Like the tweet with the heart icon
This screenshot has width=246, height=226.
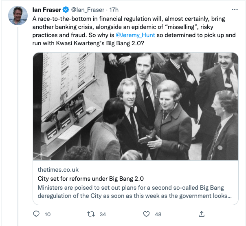click(x=147, y=214)
